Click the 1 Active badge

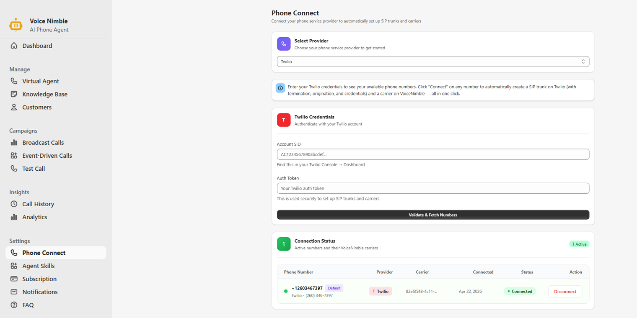[579, 244]
